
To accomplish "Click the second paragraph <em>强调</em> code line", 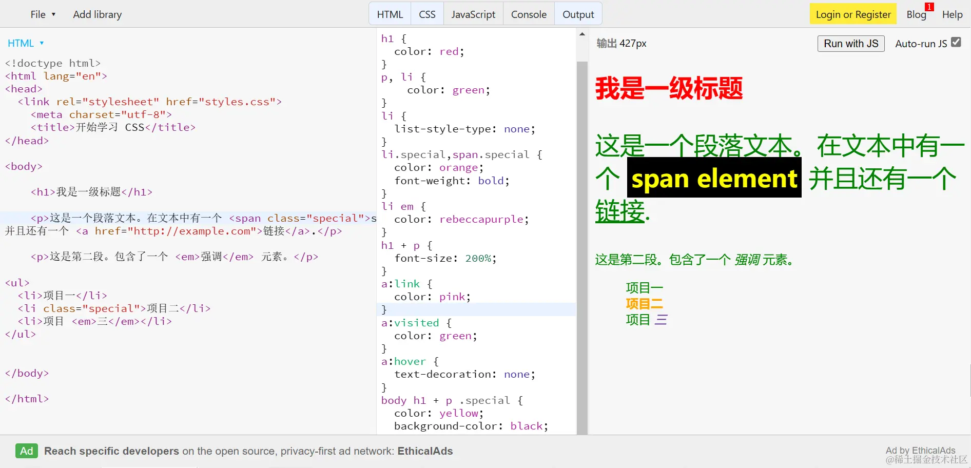I will [174, 257].
